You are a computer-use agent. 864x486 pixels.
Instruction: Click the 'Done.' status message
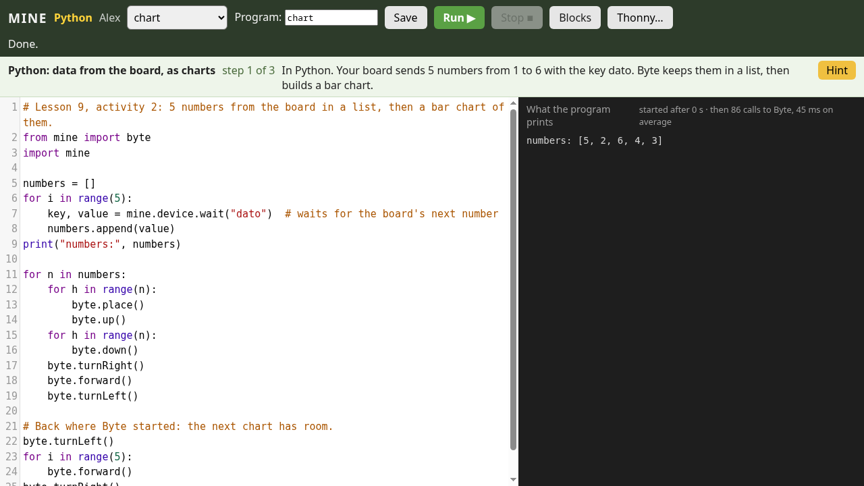[x=23, y=44]
